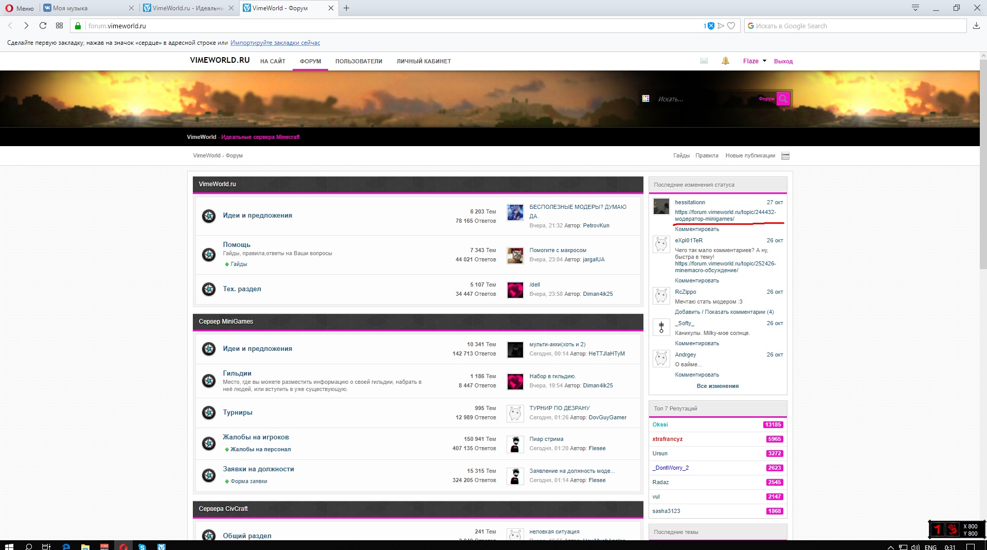987x550 pixels.
Task: Open browser downloads arrow icon
Action: tap(976, 26)
